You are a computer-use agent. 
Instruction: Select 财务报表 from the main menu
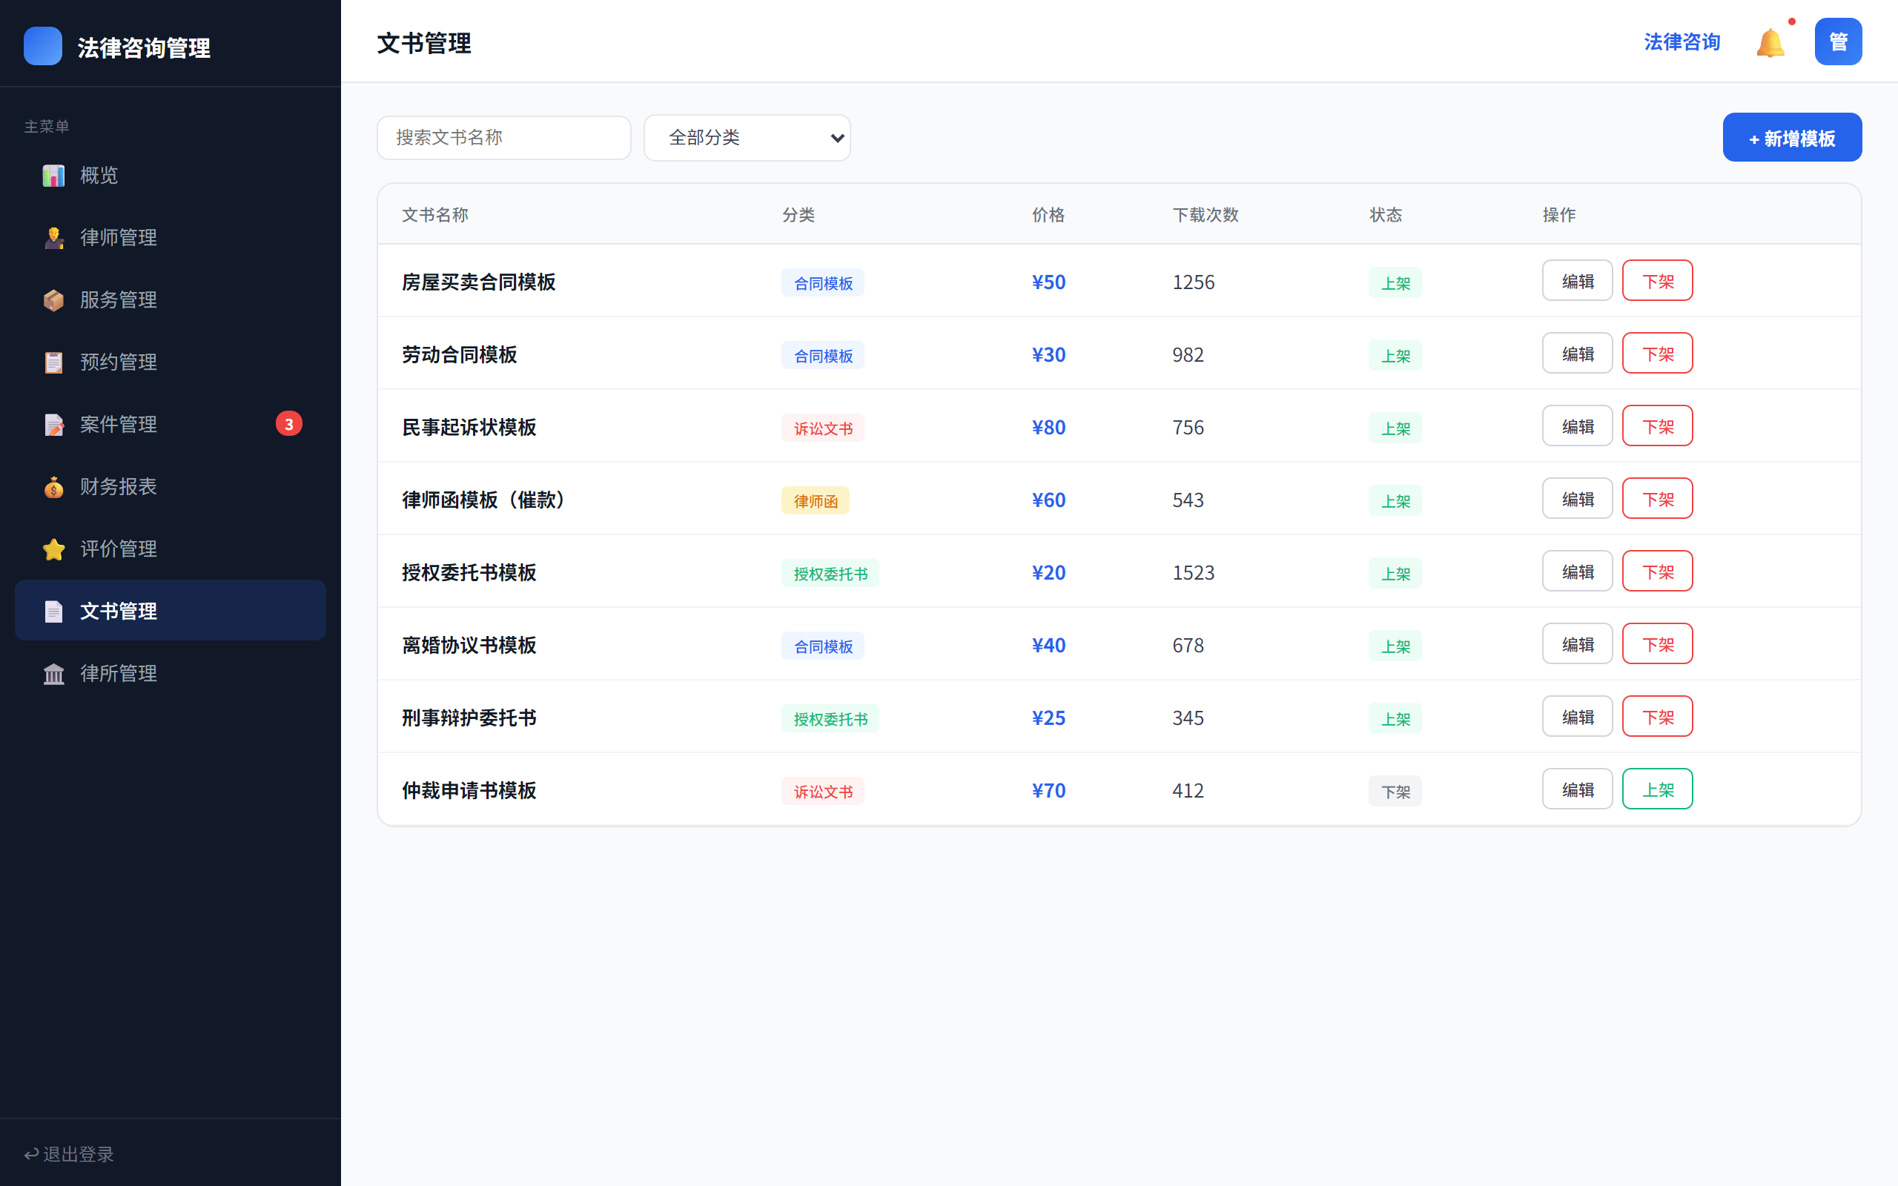point(171,486)
